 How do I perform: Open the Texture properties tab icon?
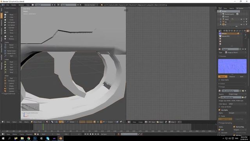[x=248, y=31]
